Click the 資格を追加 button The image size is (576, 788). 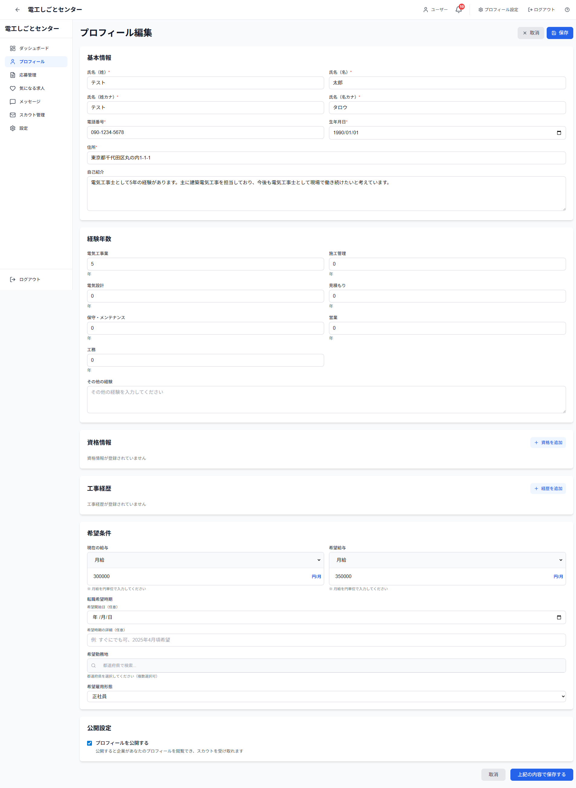pyautogui.click(x=548, y=442)
